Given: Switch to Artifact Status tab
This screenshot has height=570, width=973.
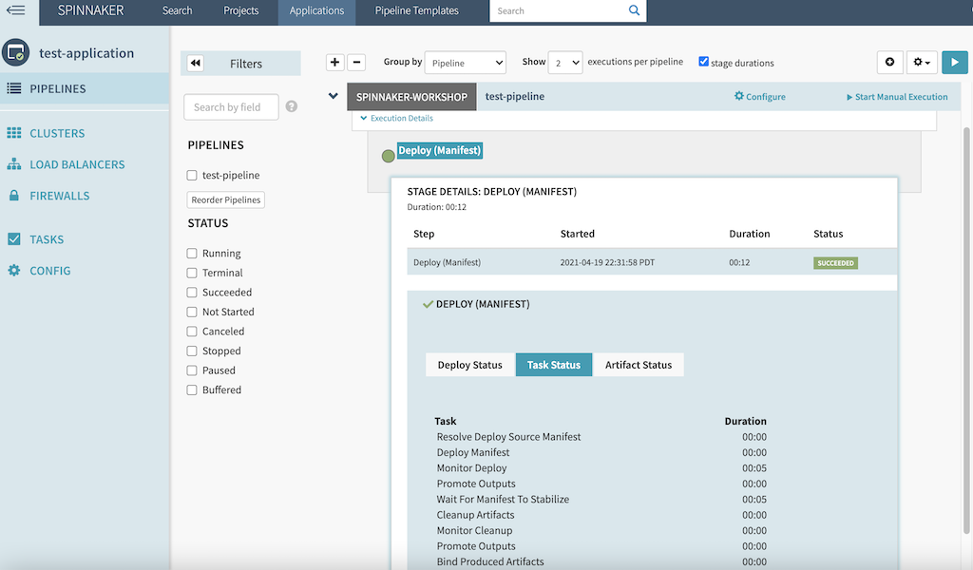Looking at the screenshot, I should click(x=639, y=365).
